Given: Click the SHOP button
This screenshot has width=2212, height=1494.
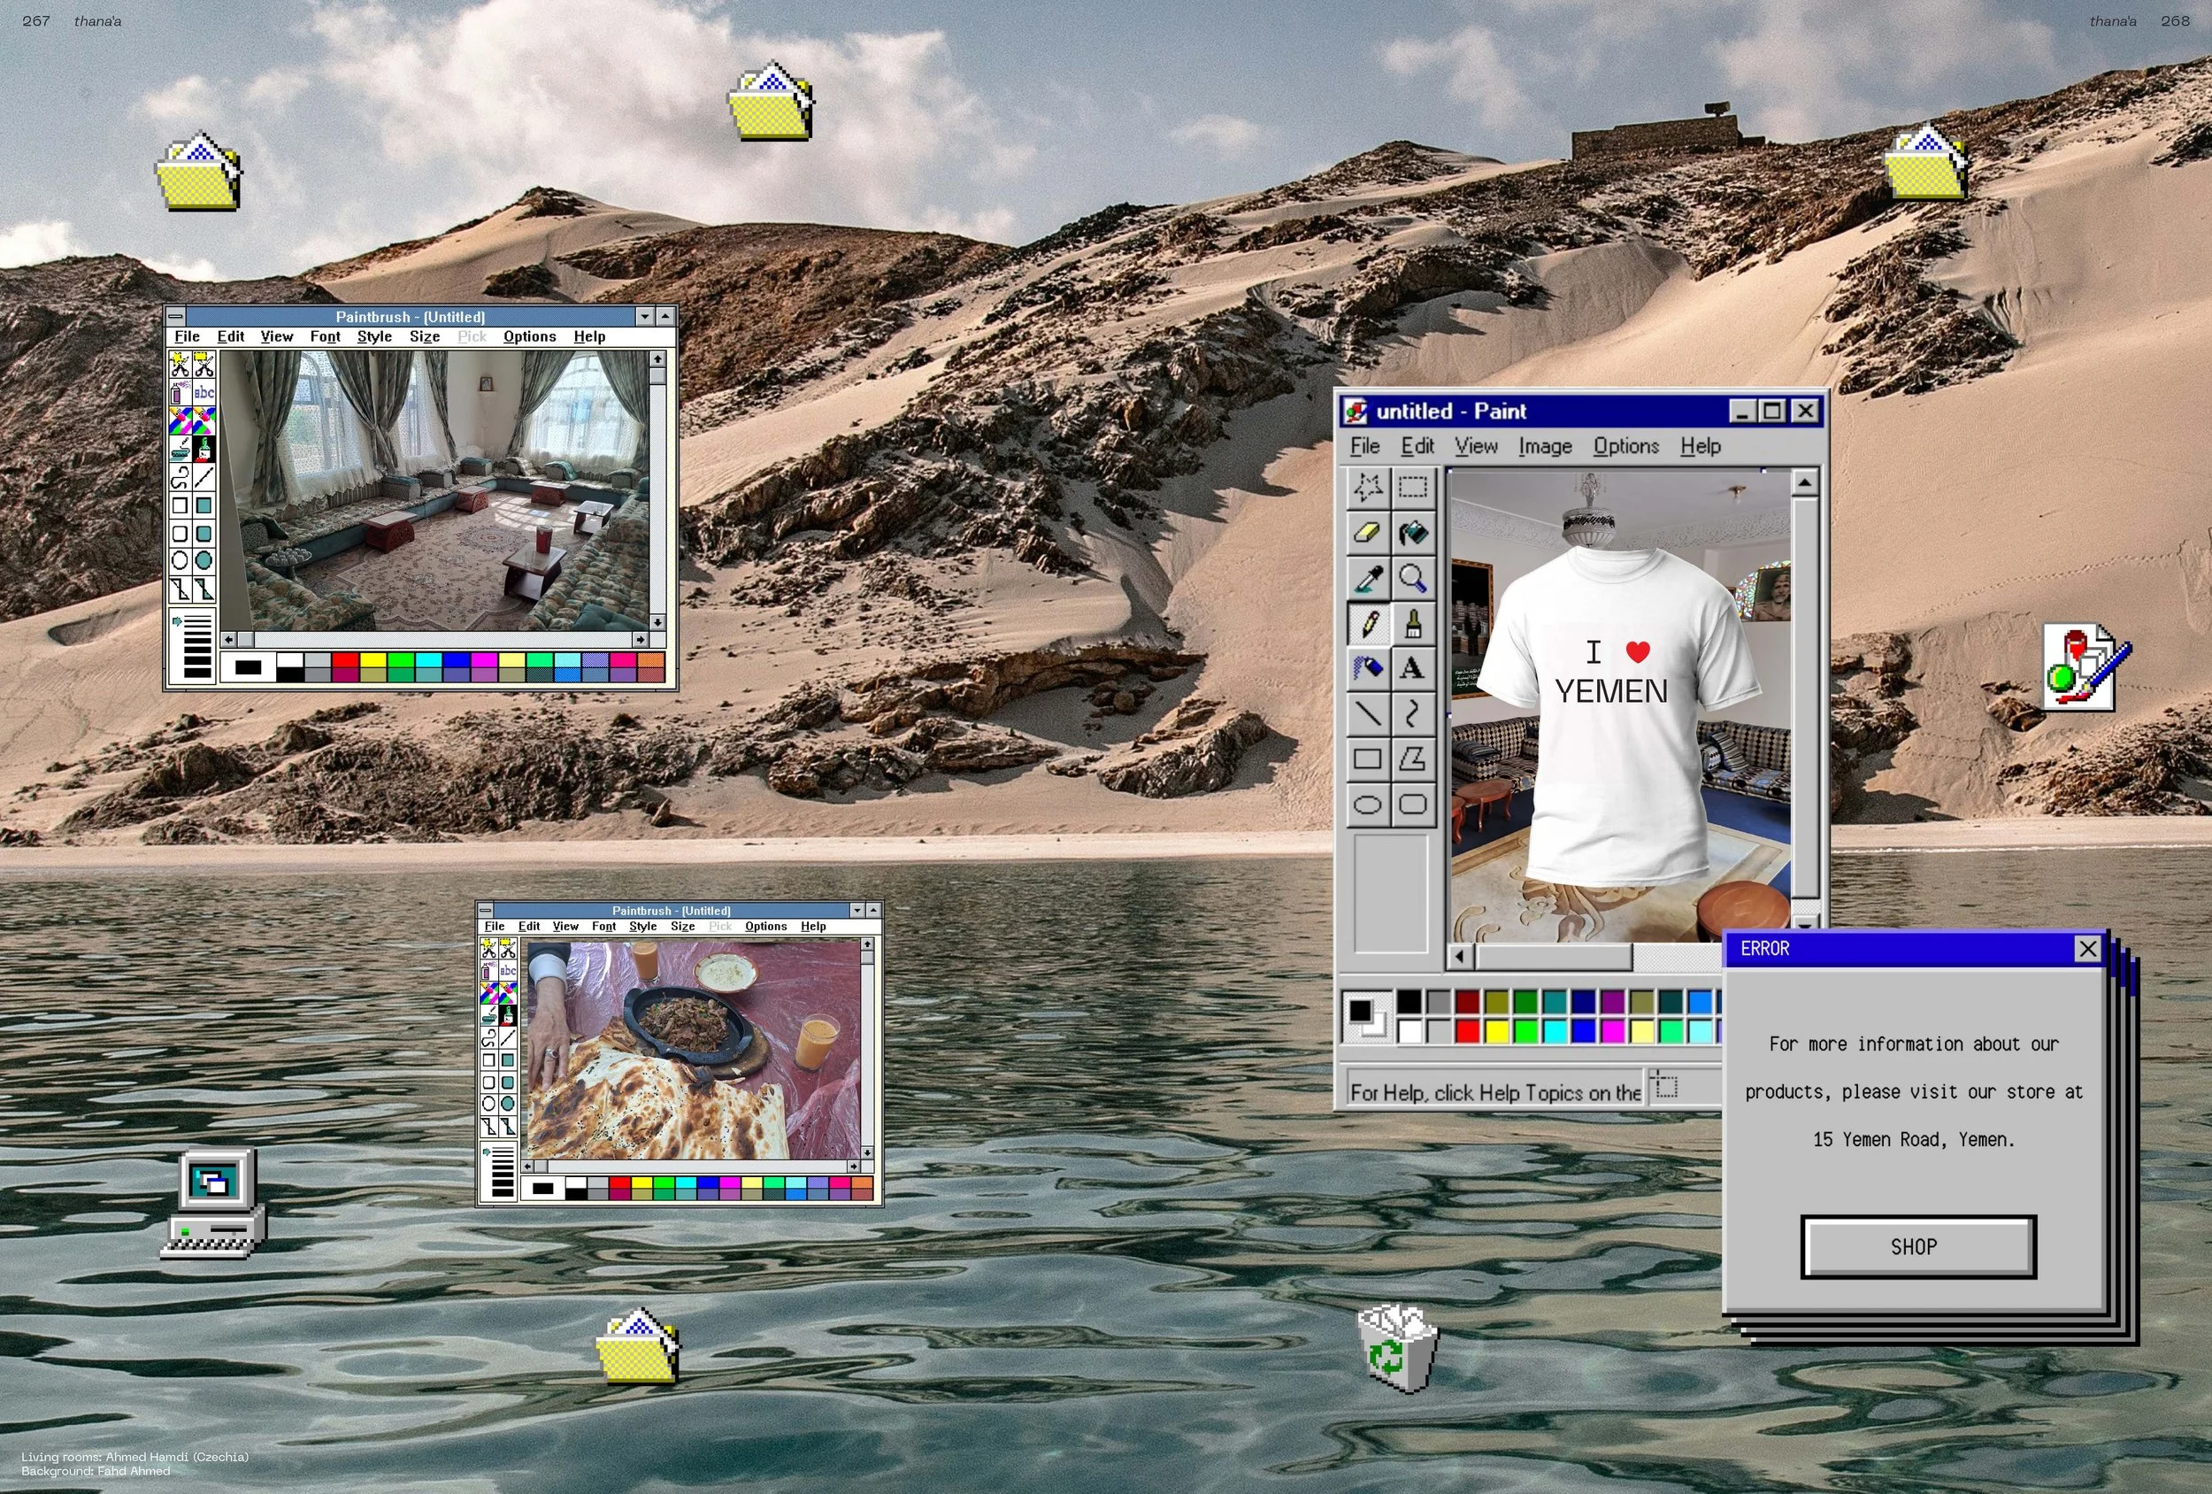Looking at the screenshot, I should pos(1917,1246).
